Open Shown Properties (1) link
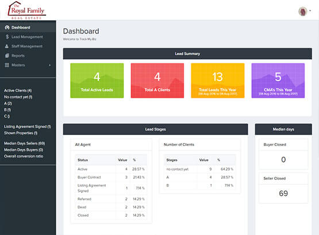The image size is (319, 235). point(21,133)
